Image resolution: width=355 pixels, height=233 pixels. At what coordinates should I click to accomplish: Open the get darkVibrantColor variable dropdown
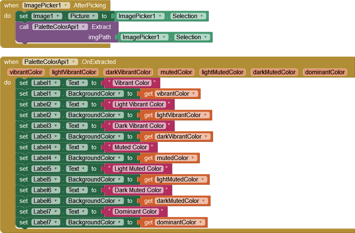(x=183, y=137)
